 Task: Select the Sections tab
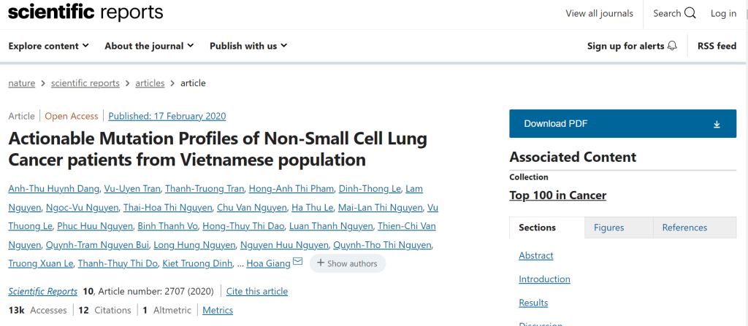point(537,228)
